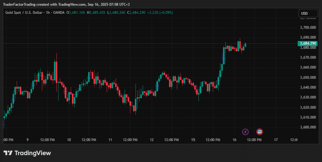322x162 pixels.
Task: Click the 3,660.000 price axis label
Action: [x=308, y=67]
